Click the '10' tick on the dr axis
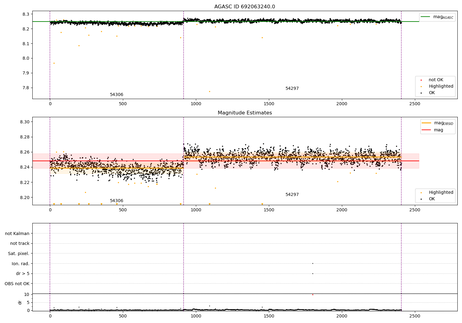The width and height of the screenshot is (462, 323). 27,295
